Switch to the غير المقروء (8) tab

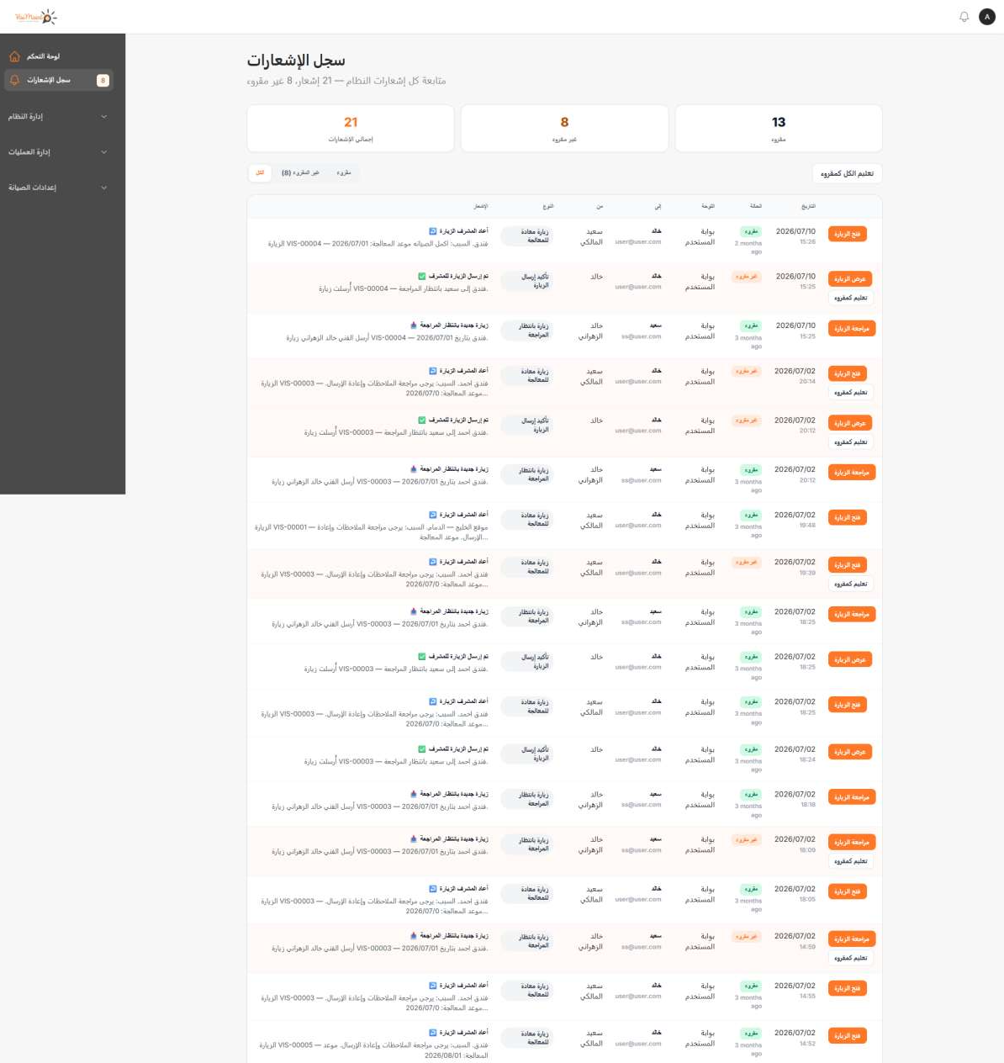click(300, 172)
